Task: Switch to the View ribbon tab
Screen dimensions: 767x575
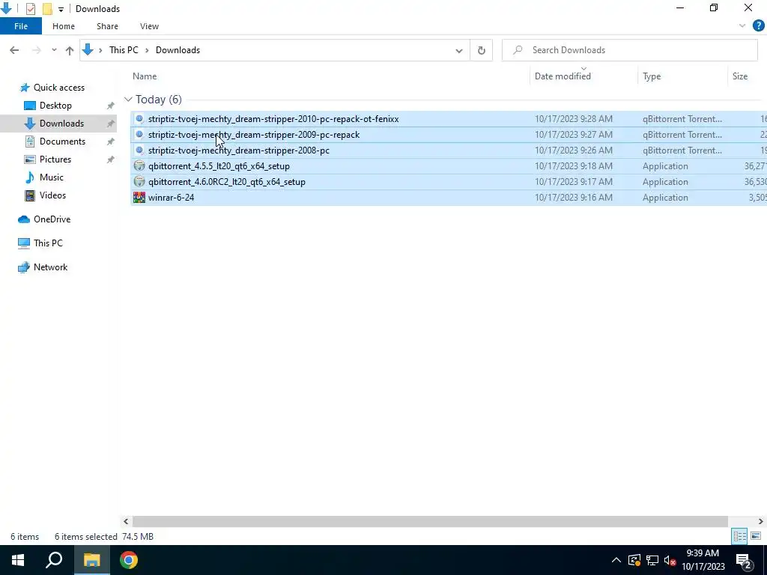Action: click(x=149, y=26)
